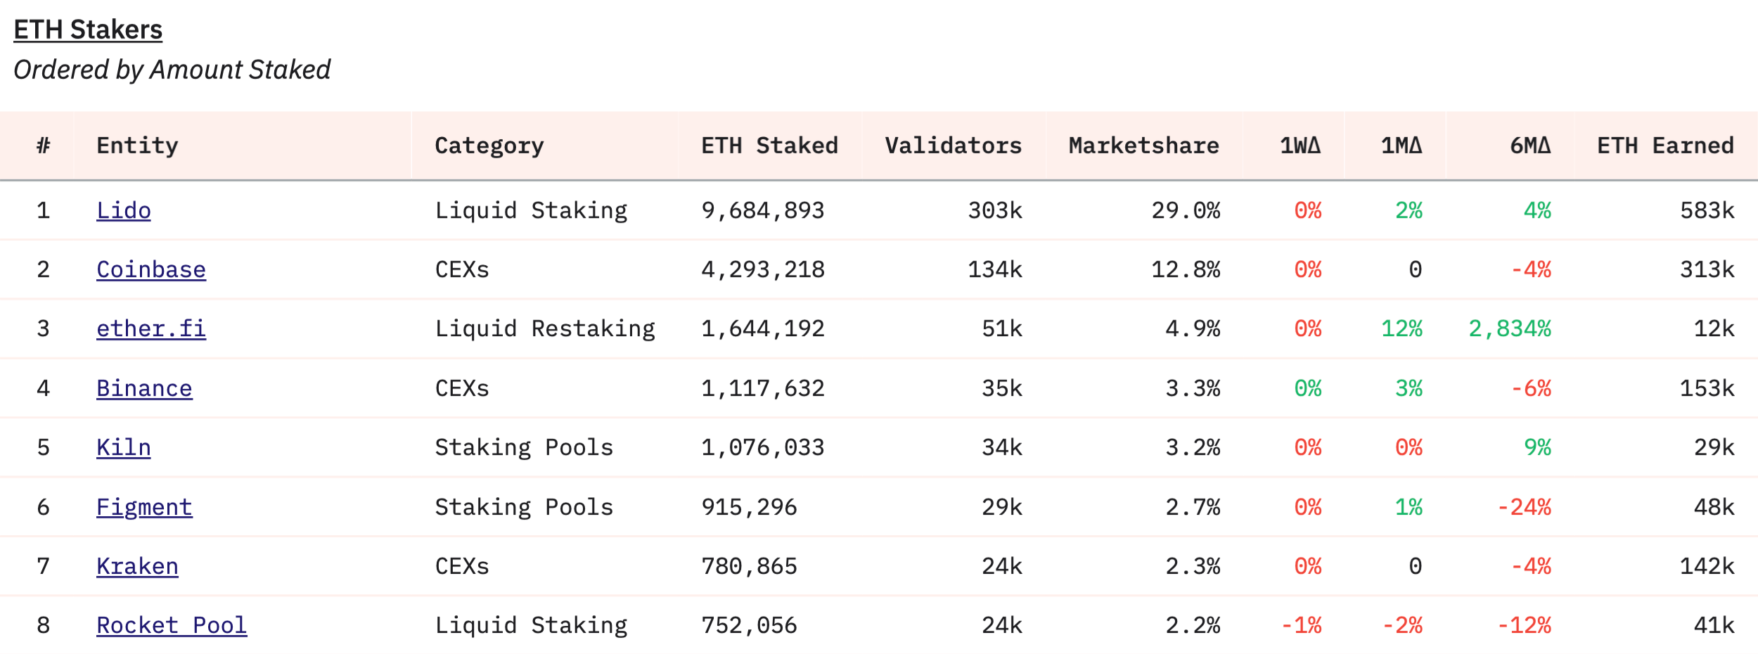Click the 153k ETH earned cell
Screen dimensions: 1758x654
[1707, 388]
